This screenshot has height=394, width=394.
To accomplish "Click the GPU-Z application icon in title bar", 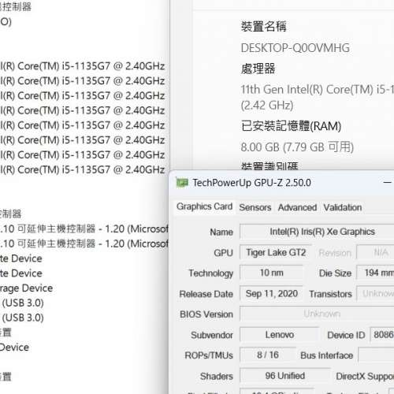I will (x=182, y=183).
